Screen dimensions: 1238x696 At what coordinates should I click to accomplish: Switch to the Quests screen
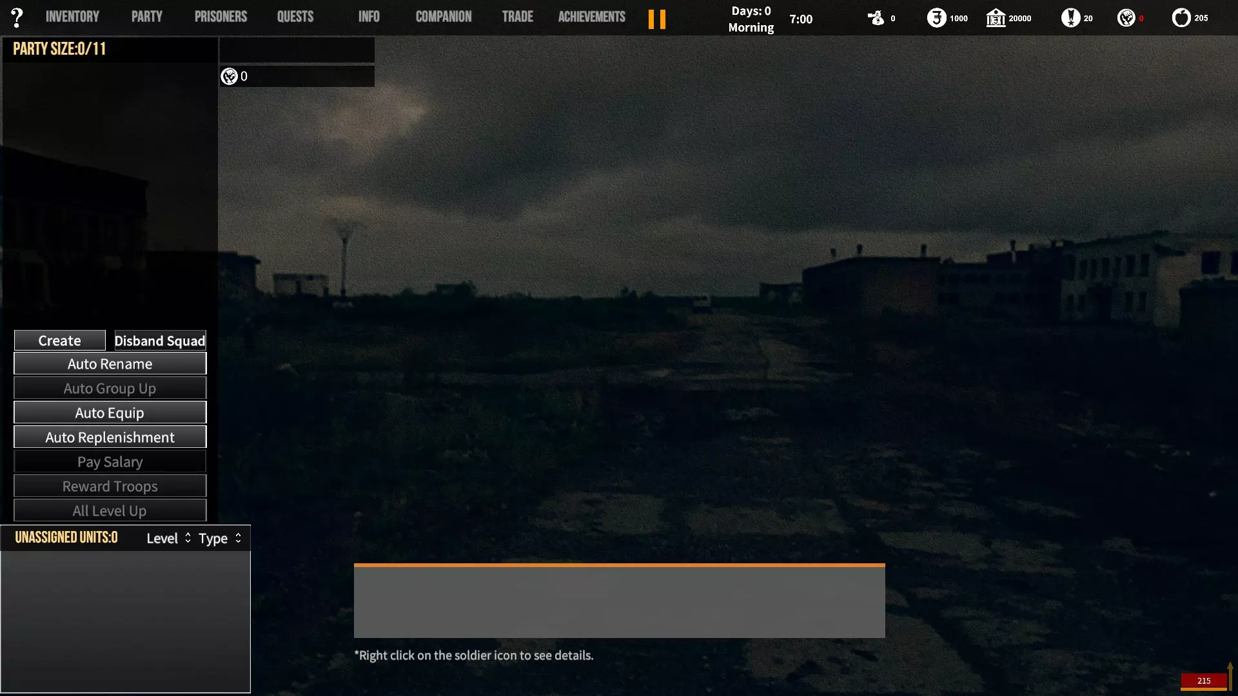click(295, 17)
